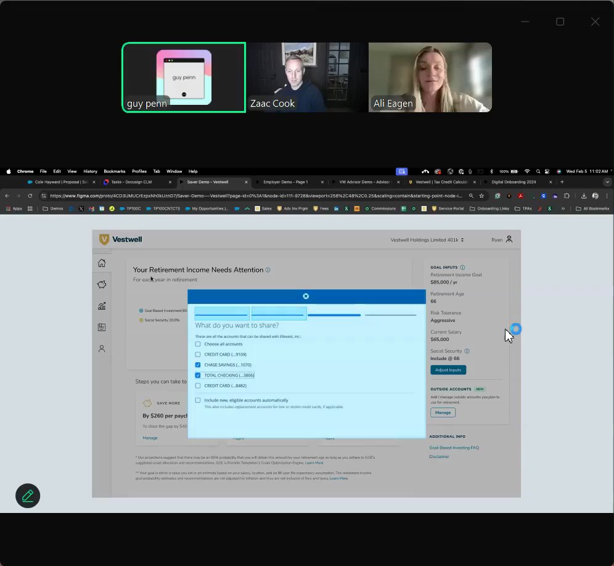Open the Home icon in Vestwell sidebar
The image size is (614, 566).
pos(102,263)
